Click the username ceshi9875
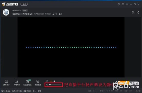The image size is (142, 93). click(x=16, y=11)
